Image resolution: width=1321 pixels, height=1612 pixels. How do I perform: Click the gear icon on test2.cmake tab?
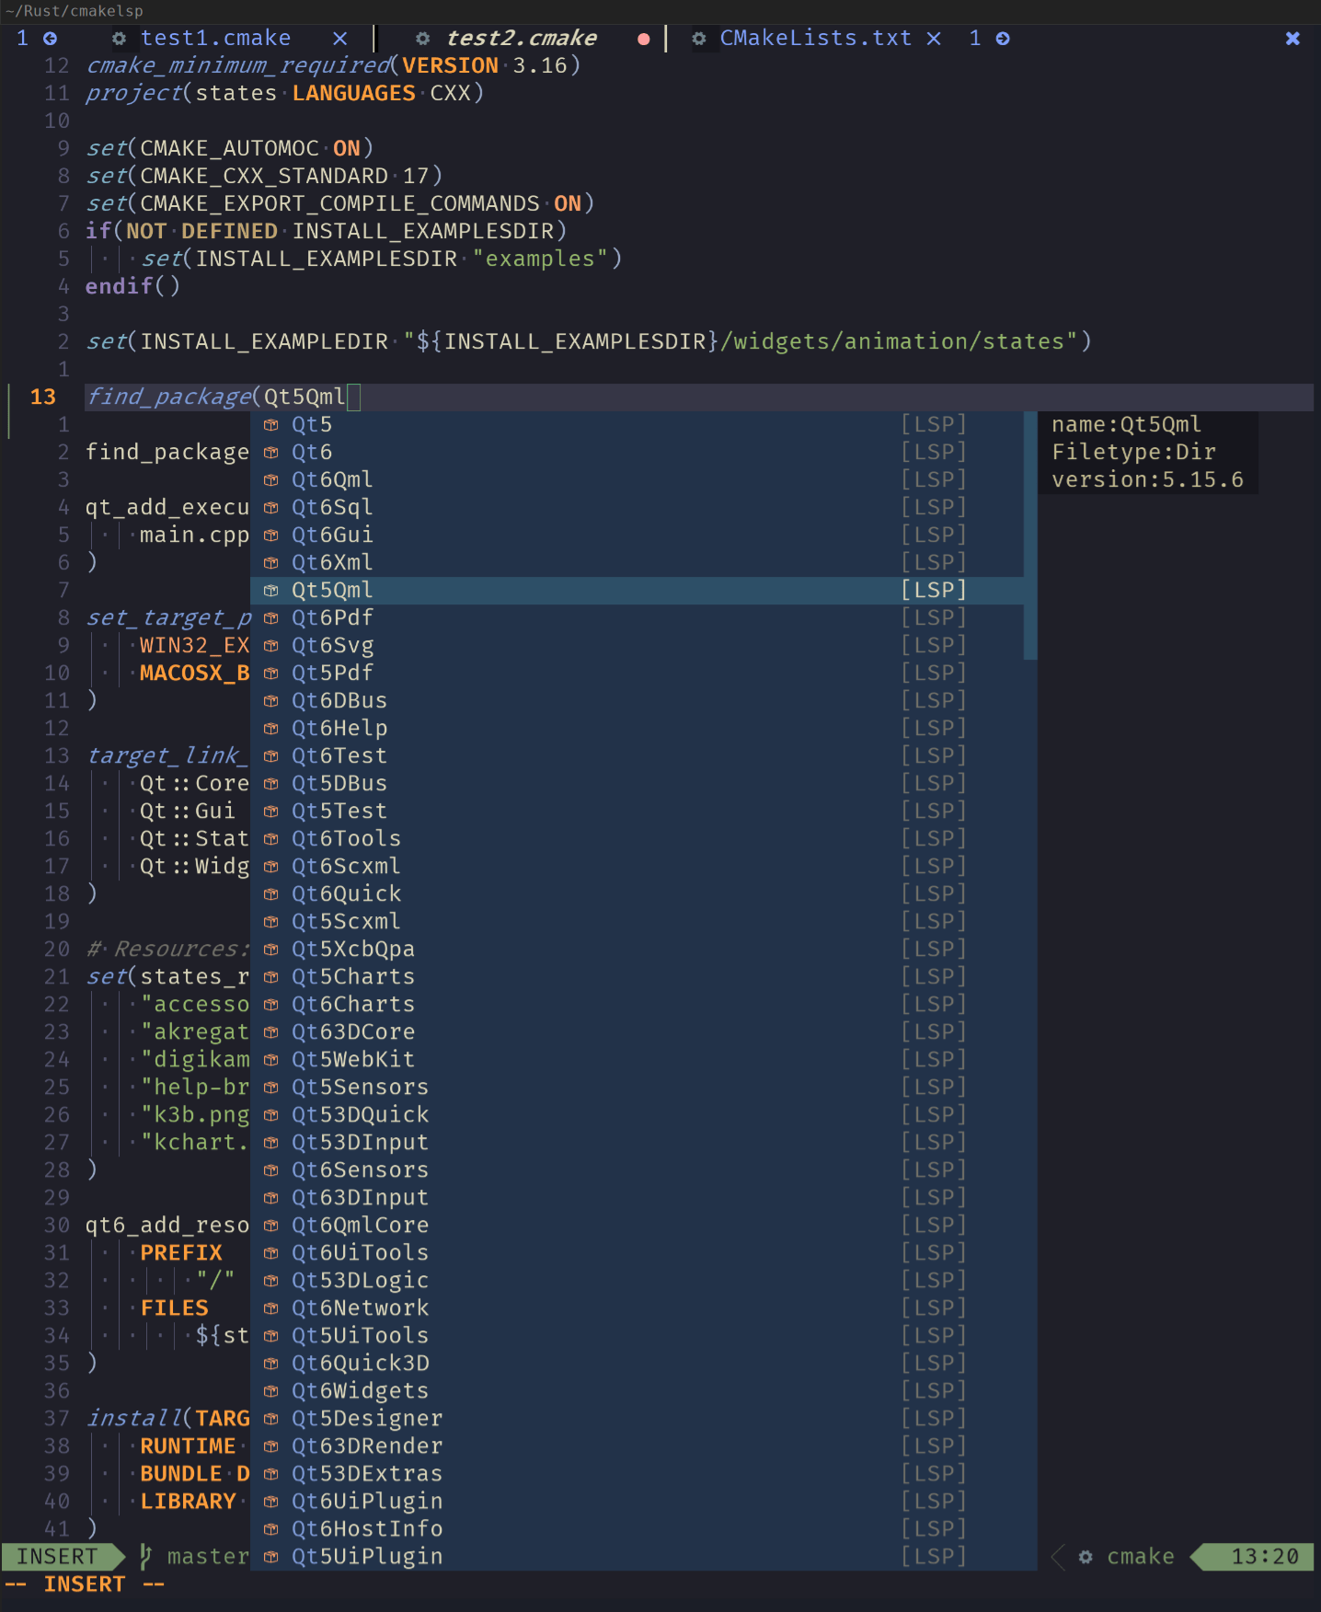pos(422,38)
